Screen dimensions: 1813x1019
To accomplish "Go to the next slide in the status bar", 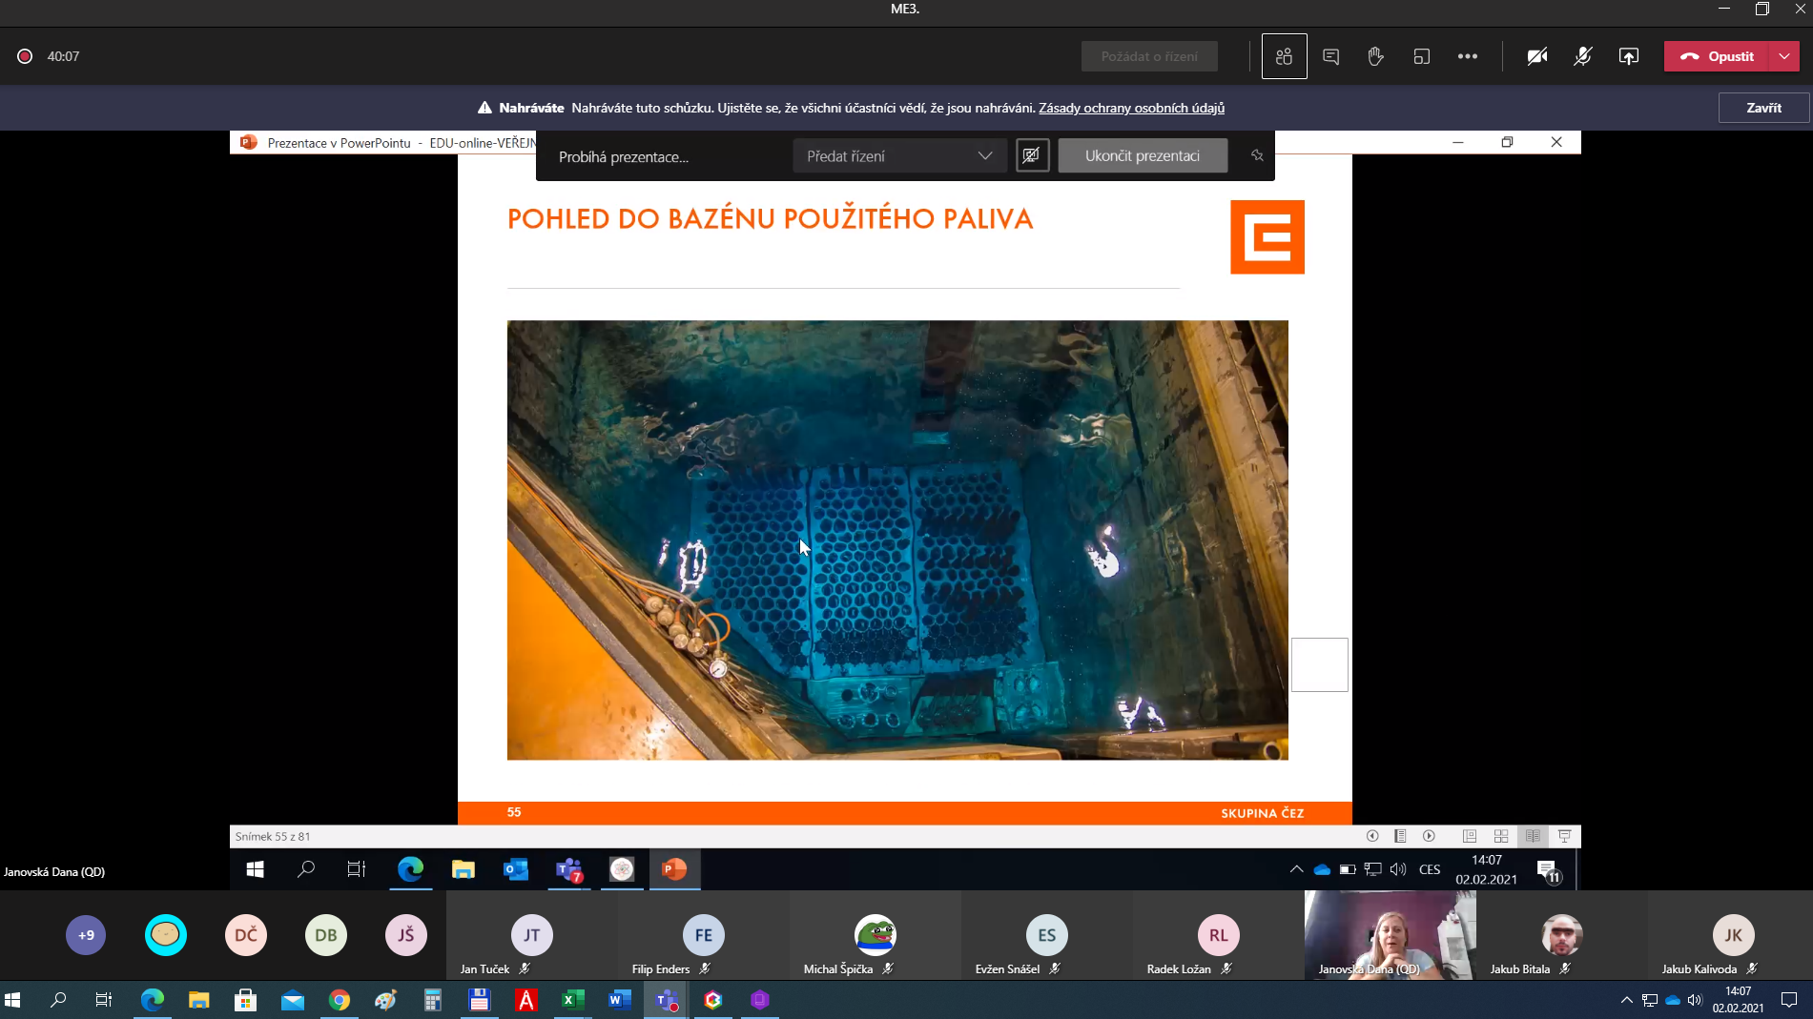I will pos(1429,836).
